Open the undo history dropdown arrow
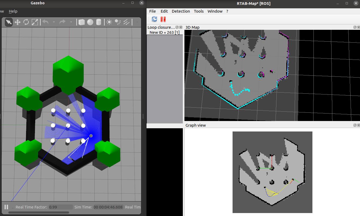 click(x=54, y=22)
